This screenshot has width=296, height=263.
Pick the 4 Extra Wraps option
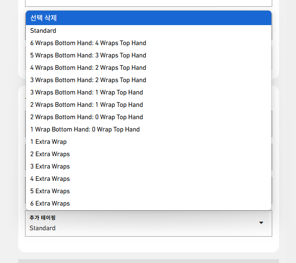click(149, 179)
